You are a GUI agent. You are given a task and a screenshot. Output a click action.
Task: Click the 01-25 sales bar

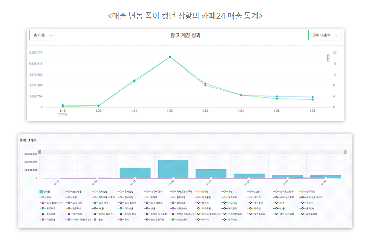pos(287,177)
